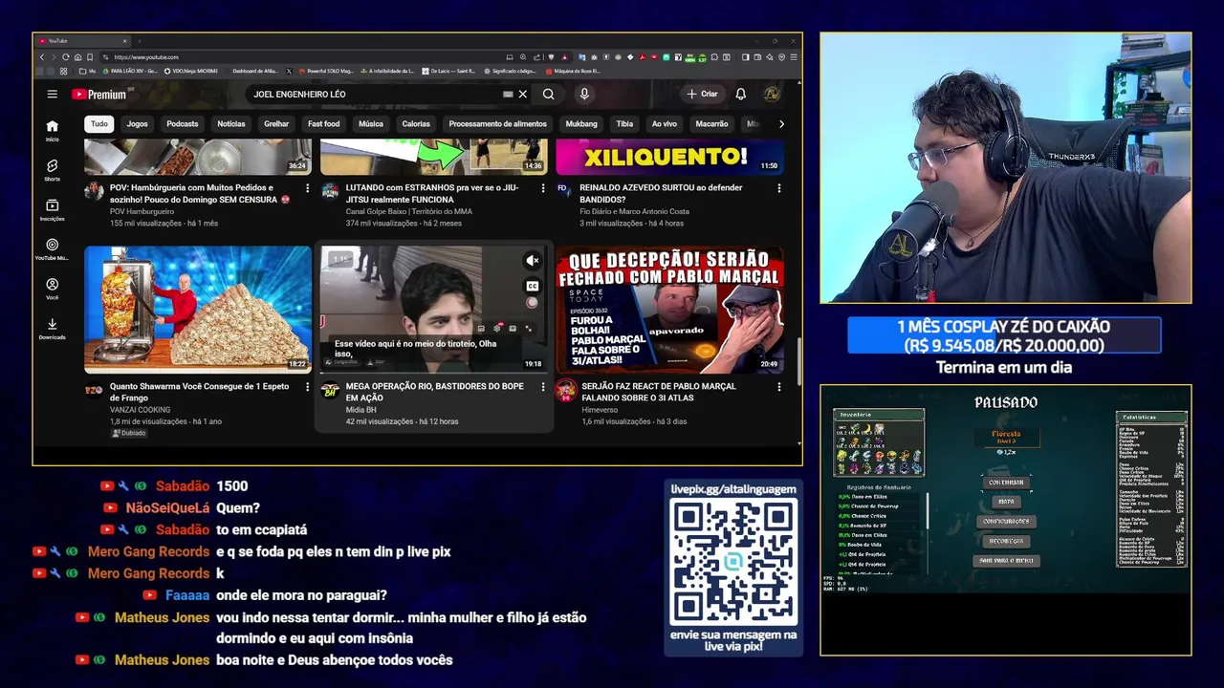Select the Grelhar filter chip
1224x688 pixels.
point(276,124)
